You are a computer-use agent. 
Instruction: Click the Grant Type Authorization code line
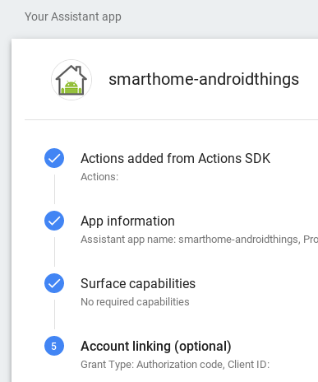[x=175, y=365]
